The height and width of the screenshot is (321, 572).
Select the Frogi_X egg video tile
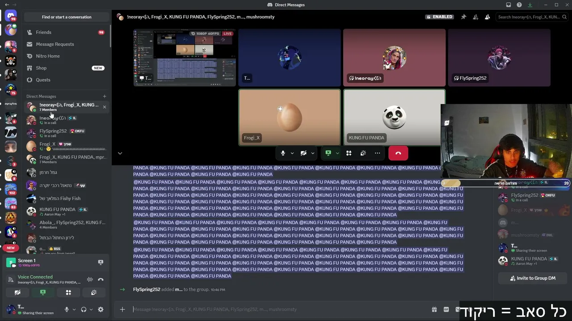[x=290, y=118]
